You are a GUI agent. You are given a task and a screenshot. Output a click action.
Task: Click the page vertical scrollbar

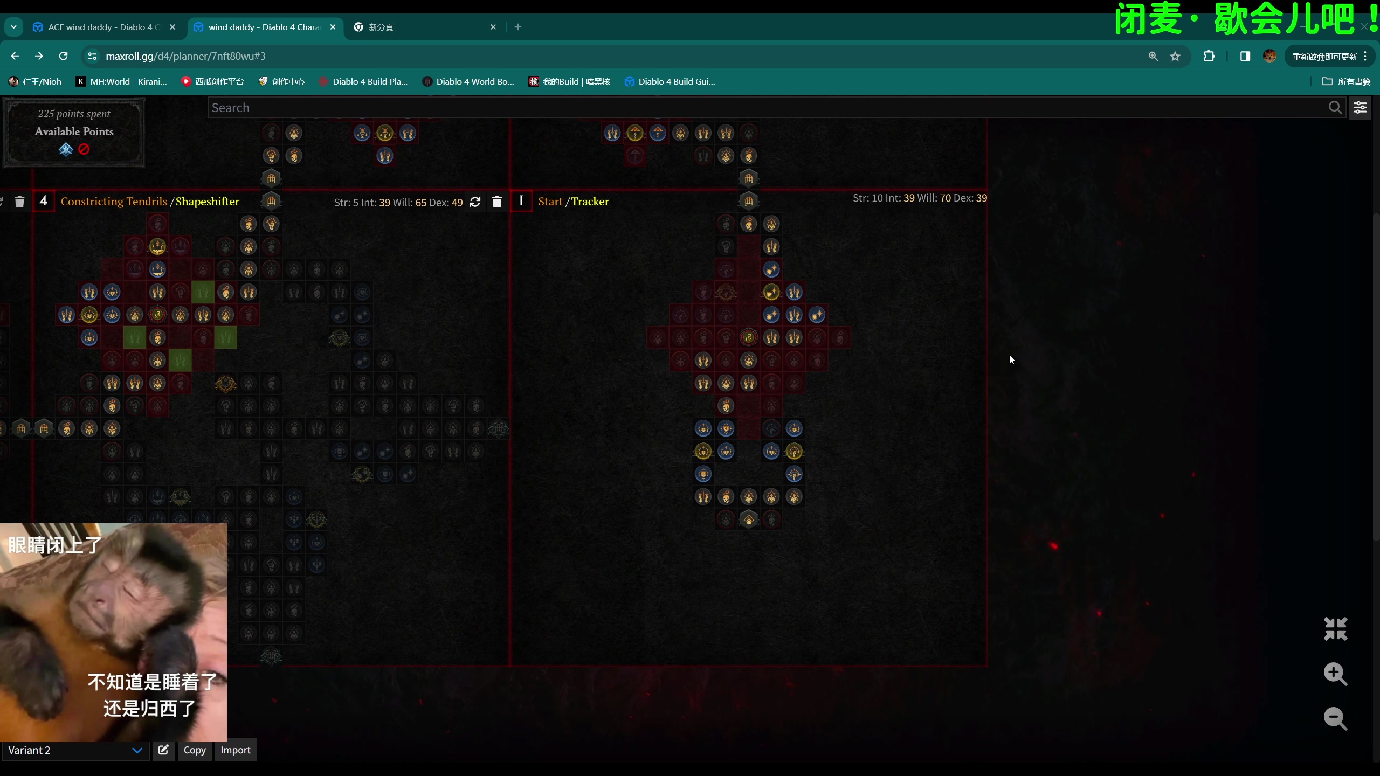click(1376, 377)
